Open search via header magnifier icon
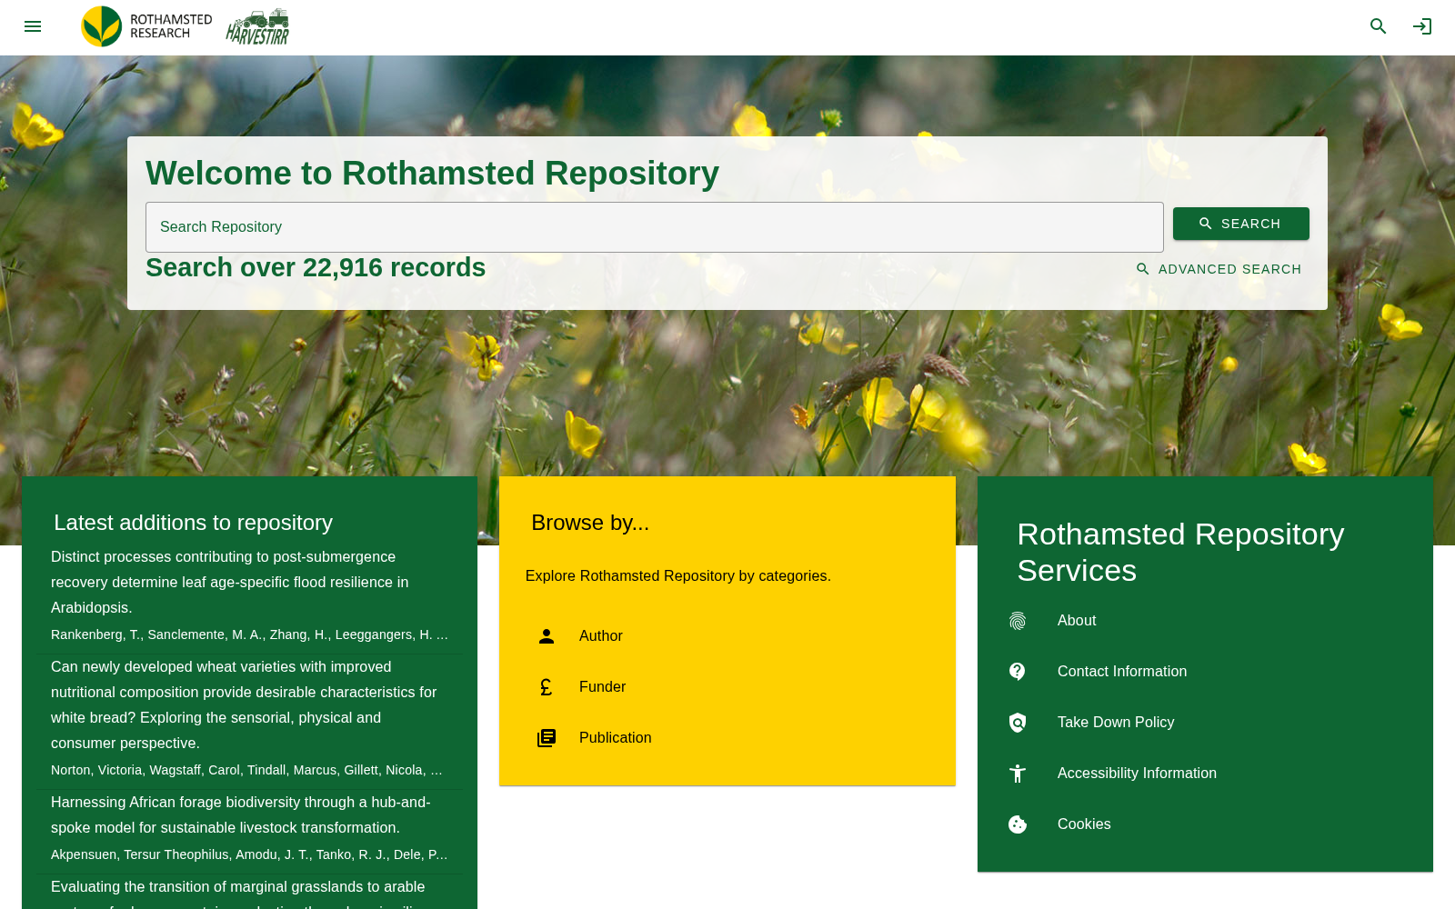Screen dimensions: 1455x909 tap(1379, 26)
